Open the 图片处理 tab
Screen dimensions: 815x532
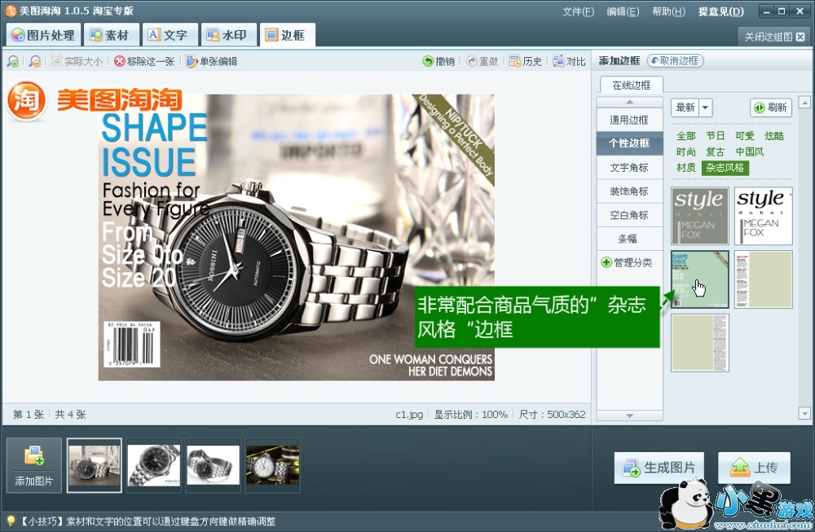pos(44,35)
